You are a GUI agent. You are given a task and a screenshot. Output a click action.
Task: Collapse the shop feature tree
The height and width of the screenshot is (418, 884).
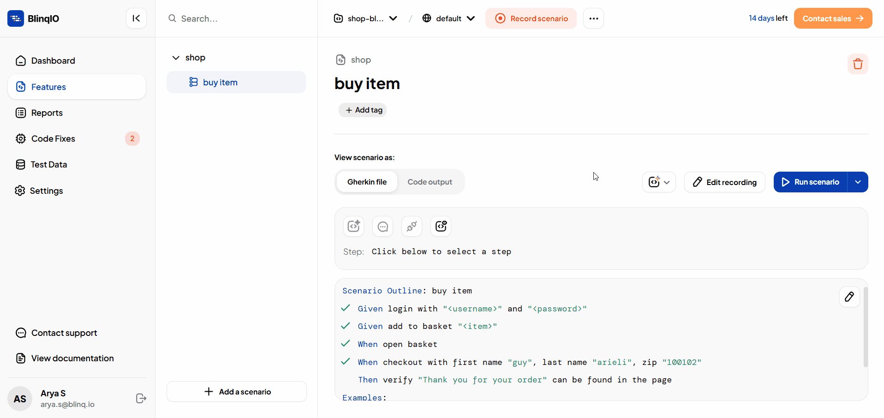[176, 58]
